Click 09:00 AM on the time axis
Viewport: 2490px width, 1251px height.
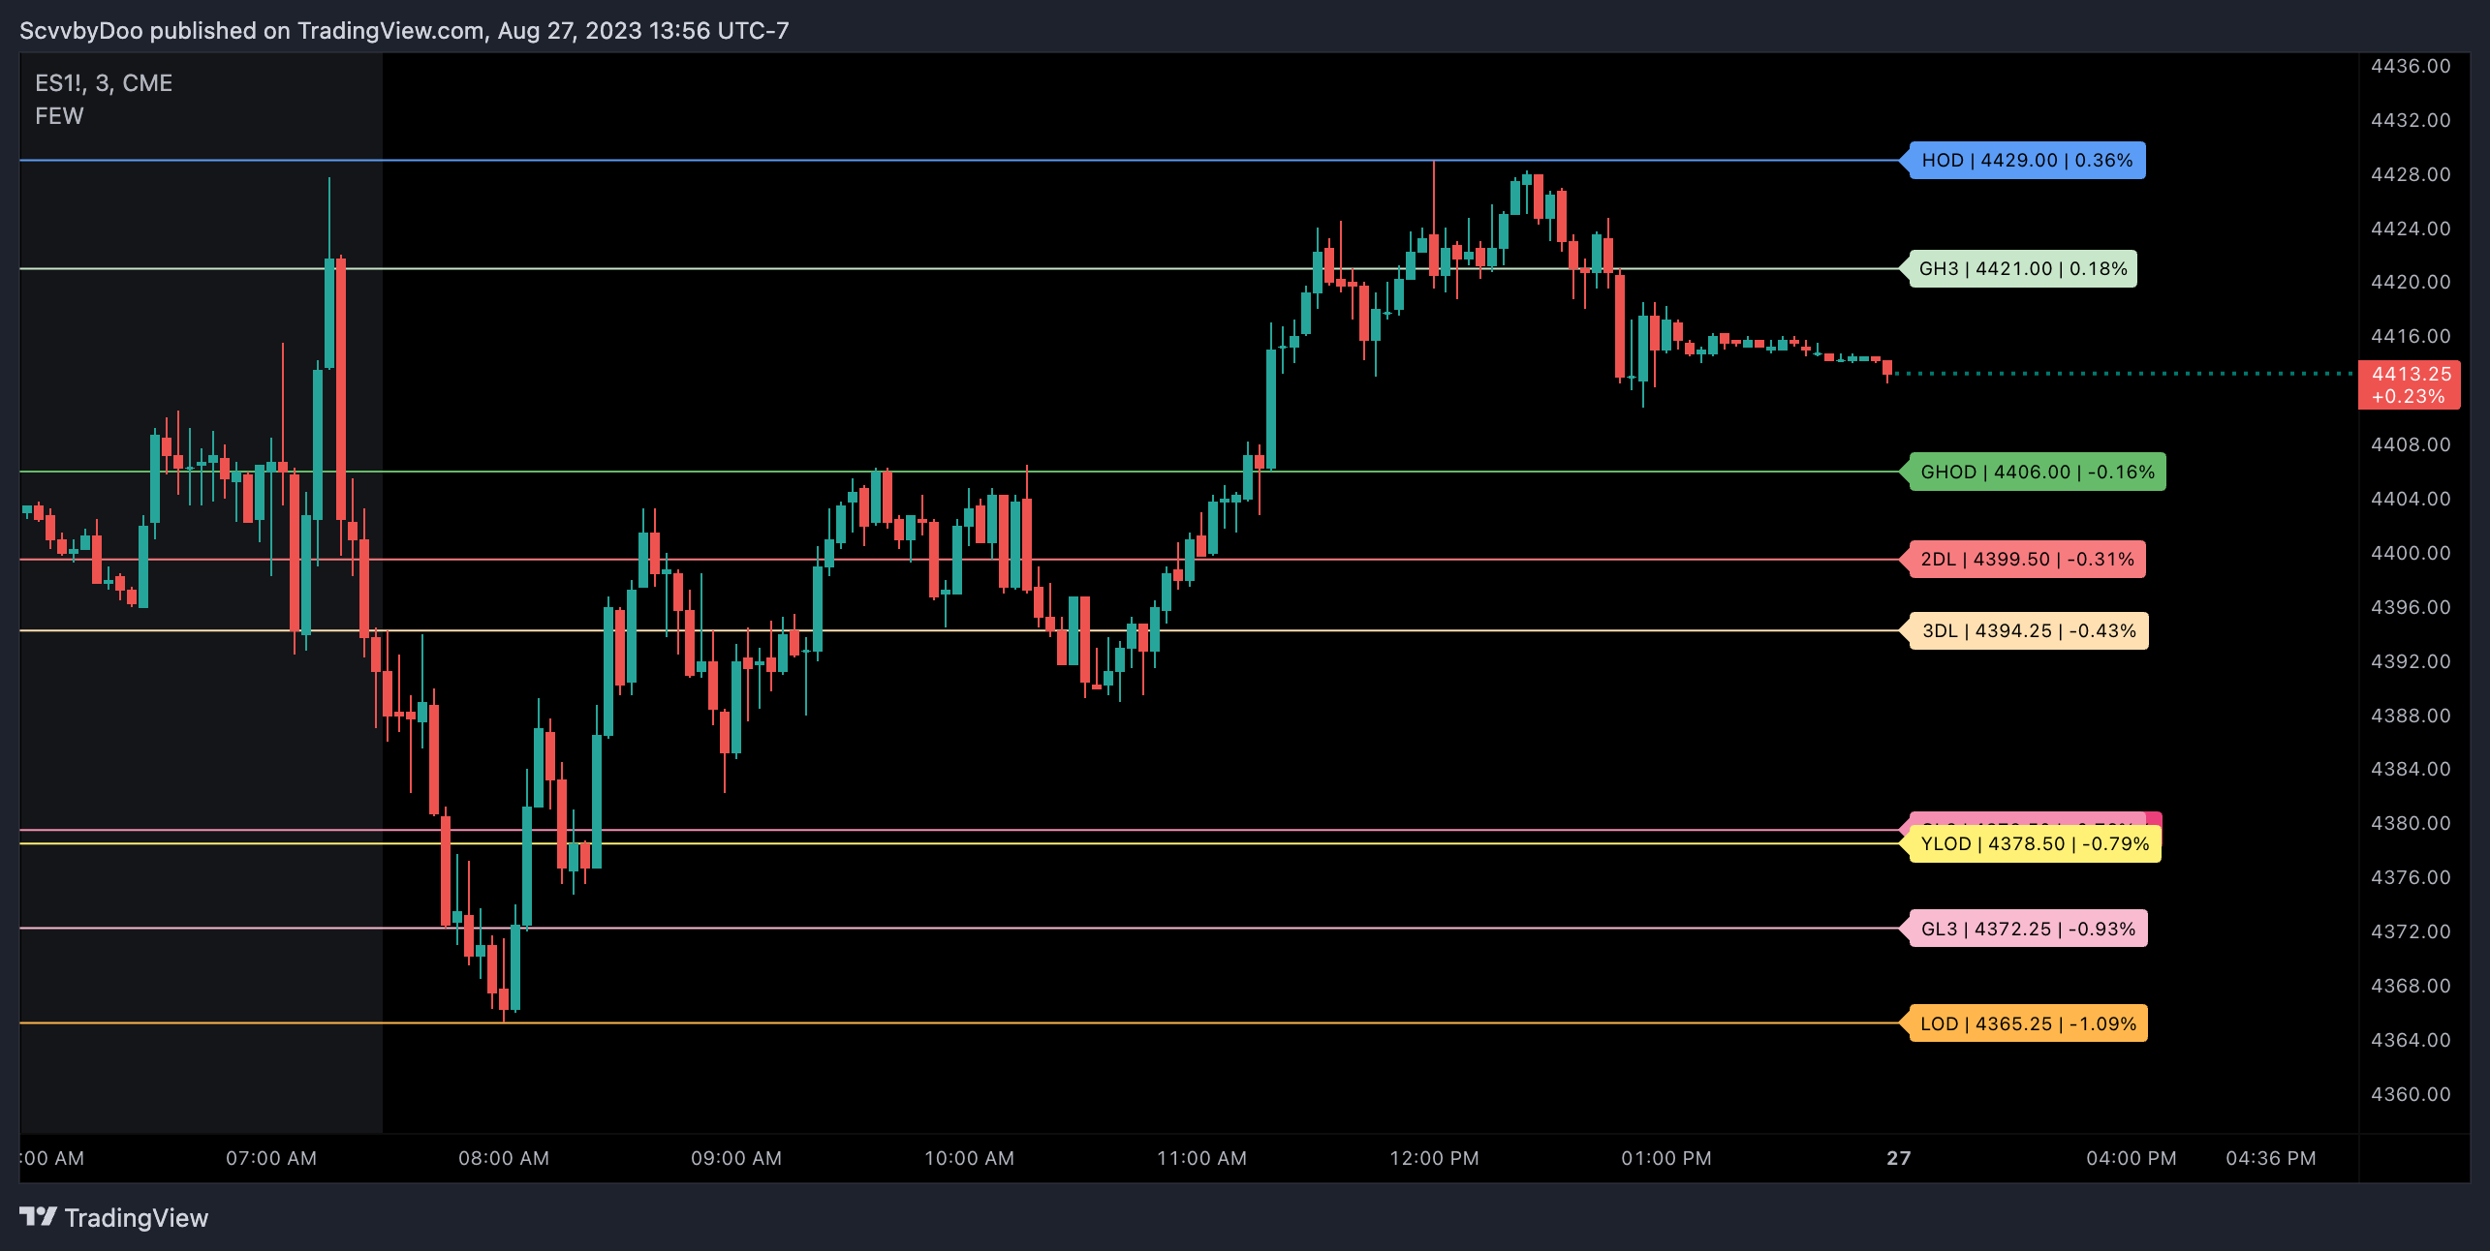736,1159
